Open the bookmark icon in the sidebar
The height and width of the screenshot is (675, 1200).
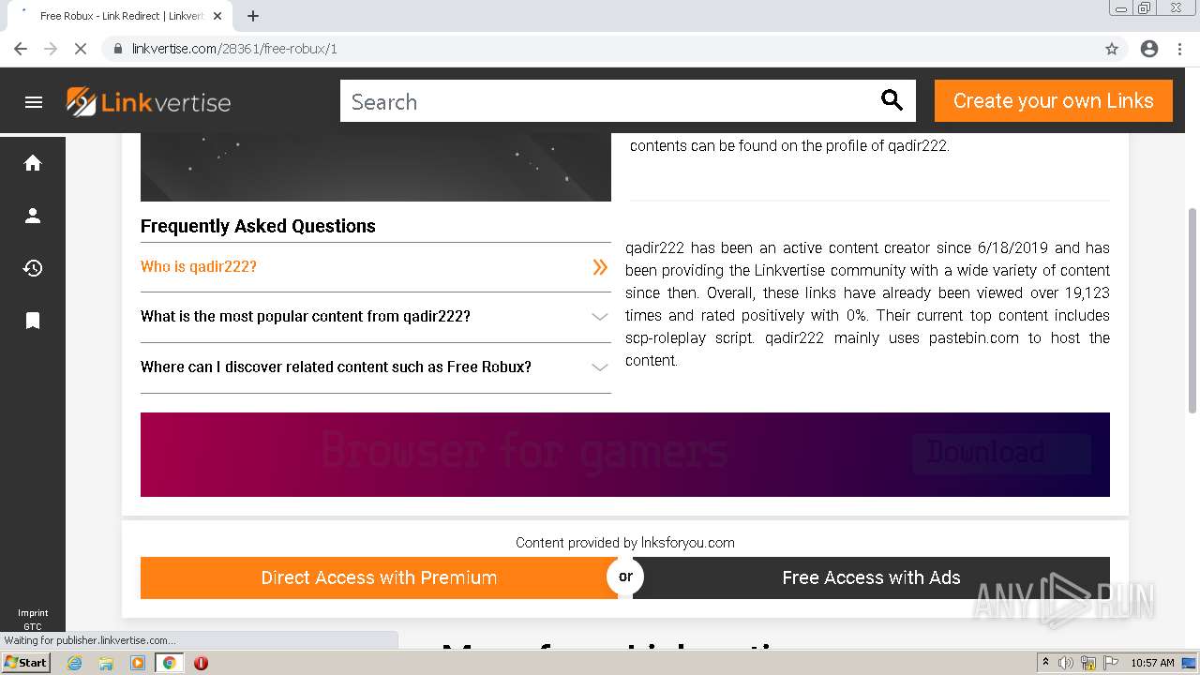[33, 321]
